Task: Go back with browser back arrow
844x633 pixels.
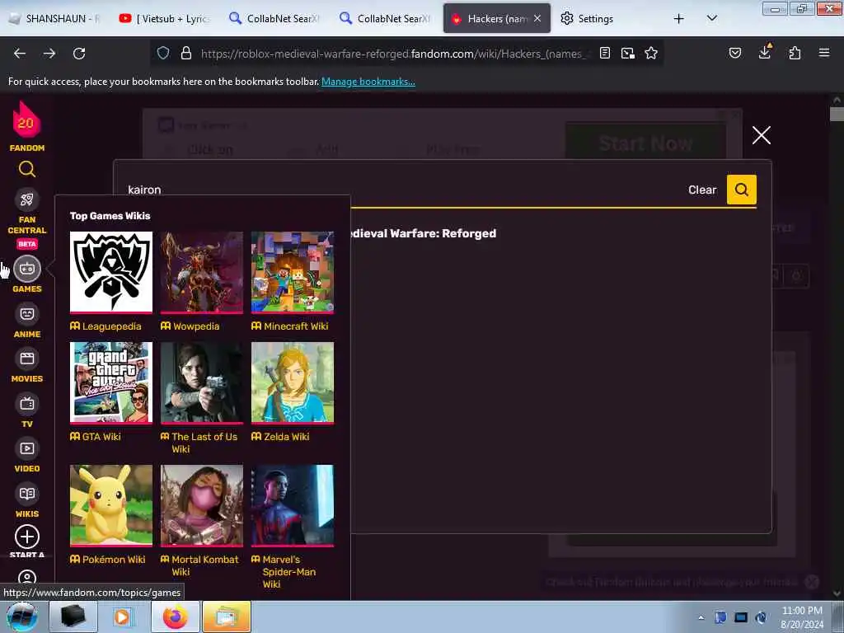Action: click(20, 54)
